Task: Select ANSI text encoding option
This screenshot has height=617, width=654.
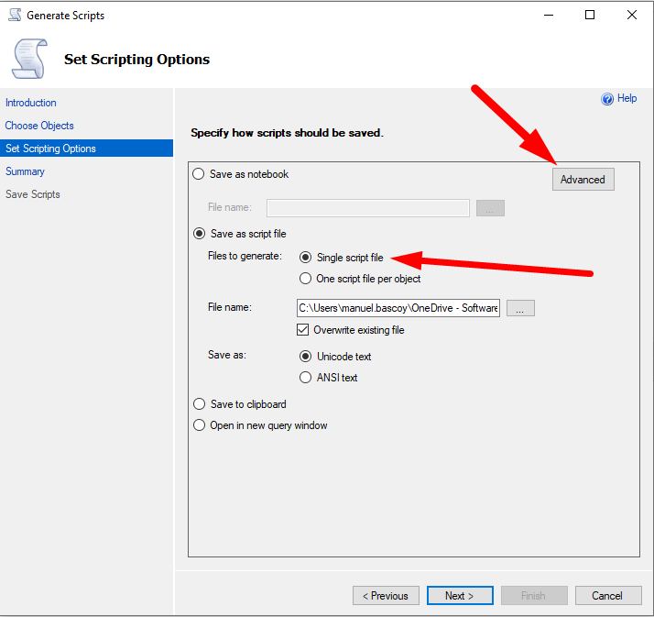Action: pos(306,377)
